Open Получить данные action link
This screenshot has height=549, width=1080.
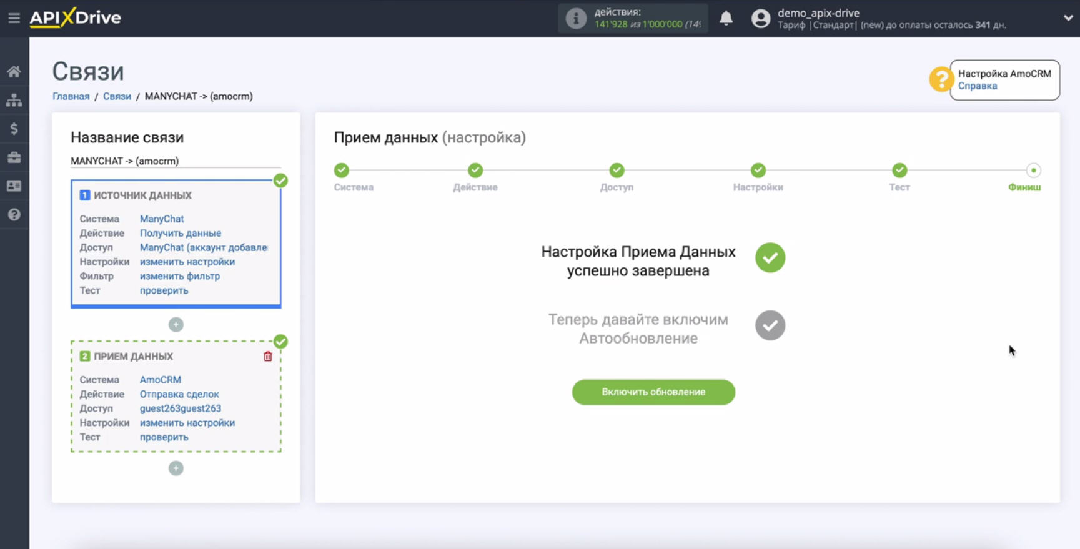[x=181, y=234]
